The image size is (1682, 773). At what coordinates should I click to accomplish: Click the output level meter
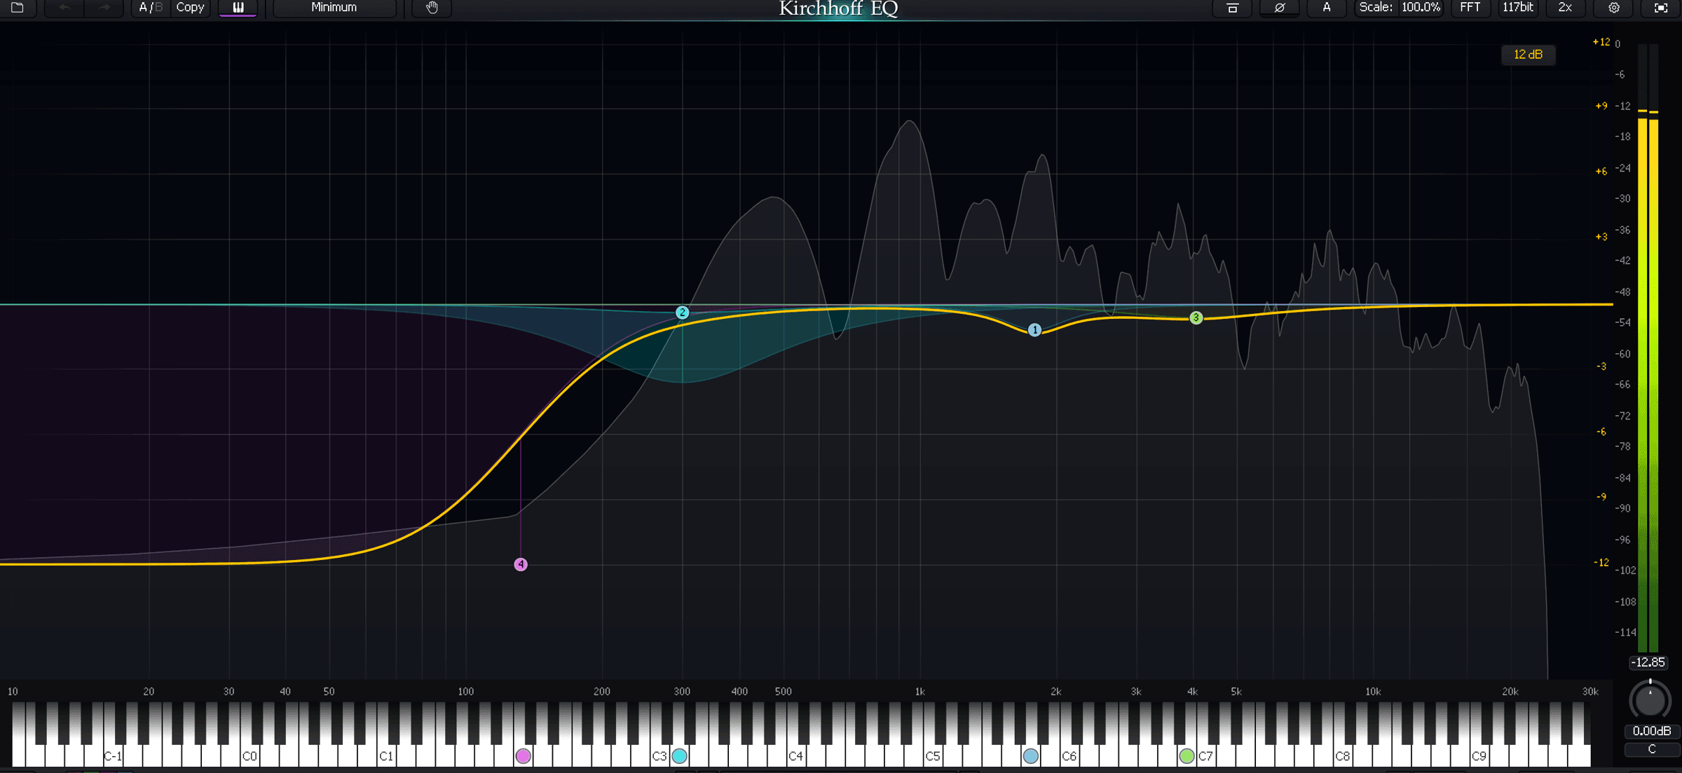click(1648, 347)
